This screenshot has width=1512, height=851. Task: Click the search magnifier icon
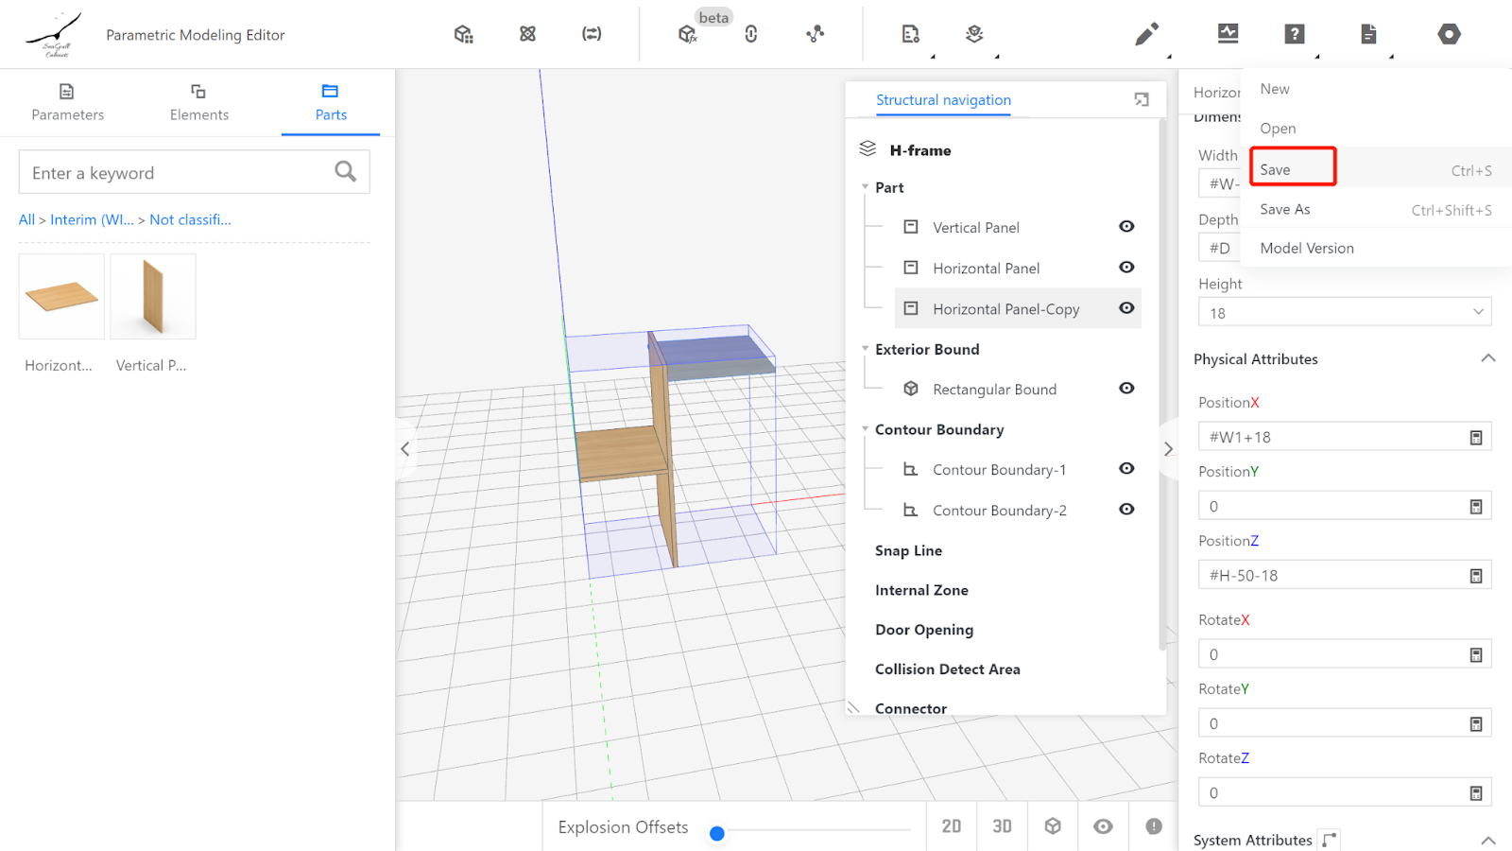[x=345, y=171]
